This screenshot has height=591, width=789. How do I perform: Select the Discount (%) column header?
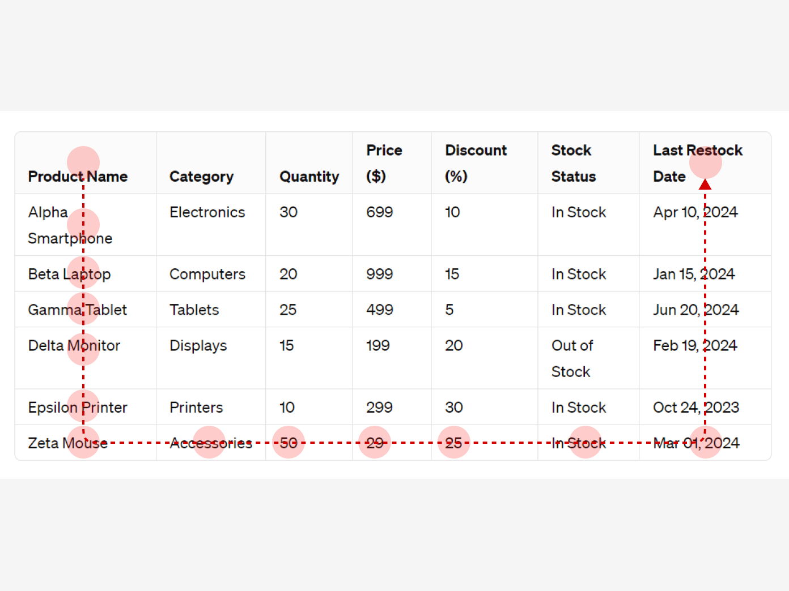click(476, 163)
